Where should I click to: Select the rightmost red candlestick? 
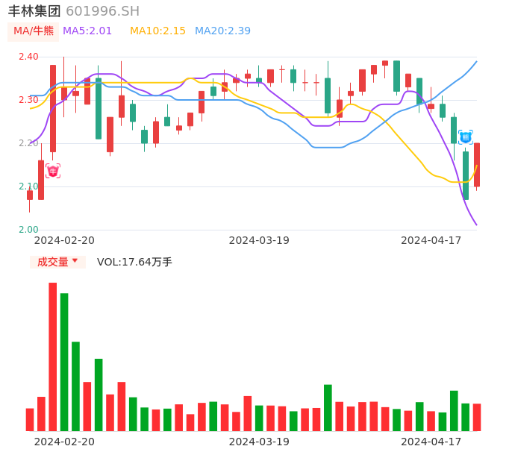477,165
